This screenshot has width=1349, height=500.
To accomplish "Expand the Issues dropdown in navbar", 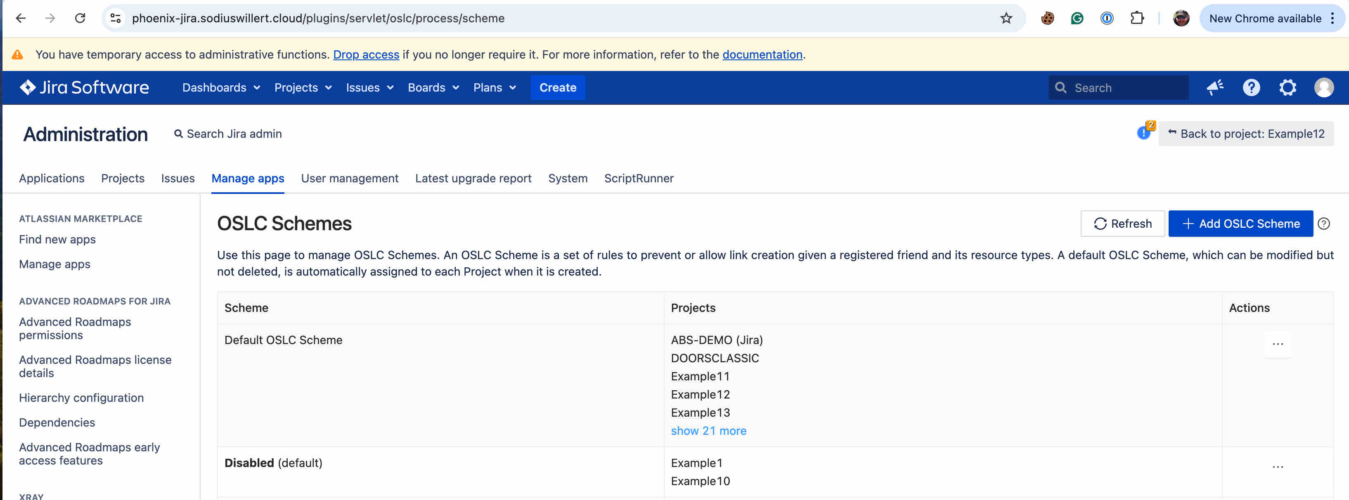I will [x=370, y=87].
